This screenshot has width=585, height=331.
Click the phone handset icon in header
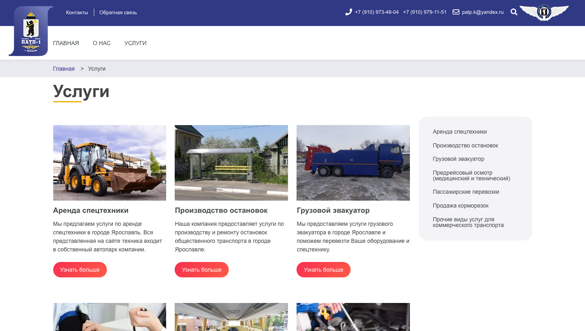[348, 12]
